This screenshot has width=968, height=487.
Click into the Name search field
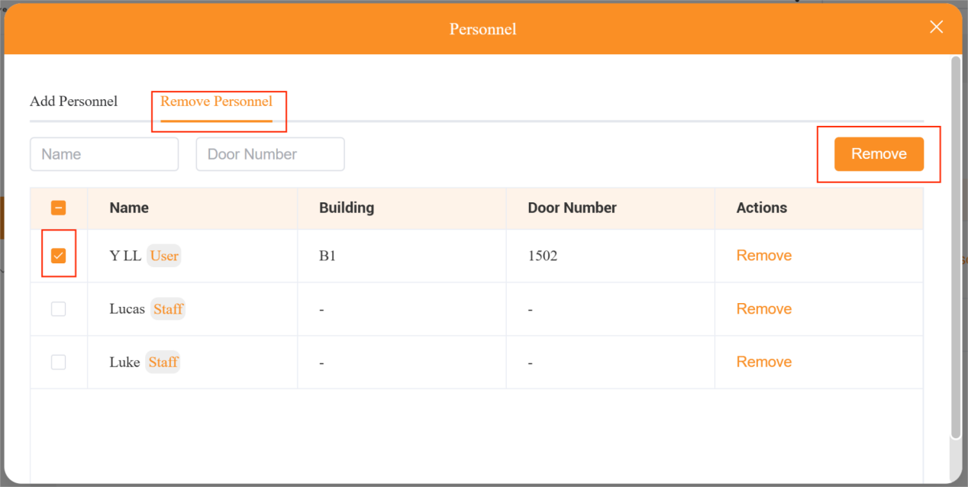tap(105, 154)
